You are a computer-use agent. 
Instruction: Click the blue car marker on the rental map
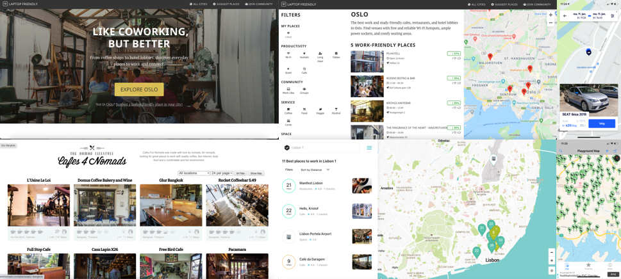[588, 52]
